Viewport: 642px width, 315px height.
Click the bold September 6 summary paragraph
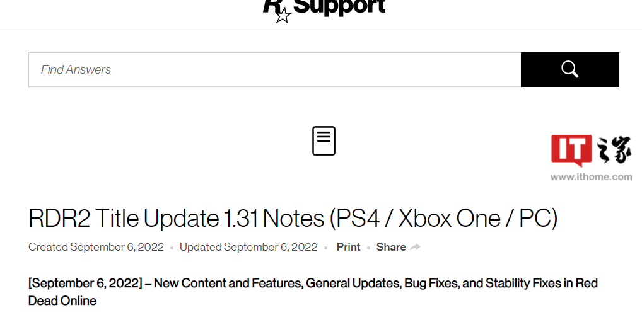click(x=313, y=292)
